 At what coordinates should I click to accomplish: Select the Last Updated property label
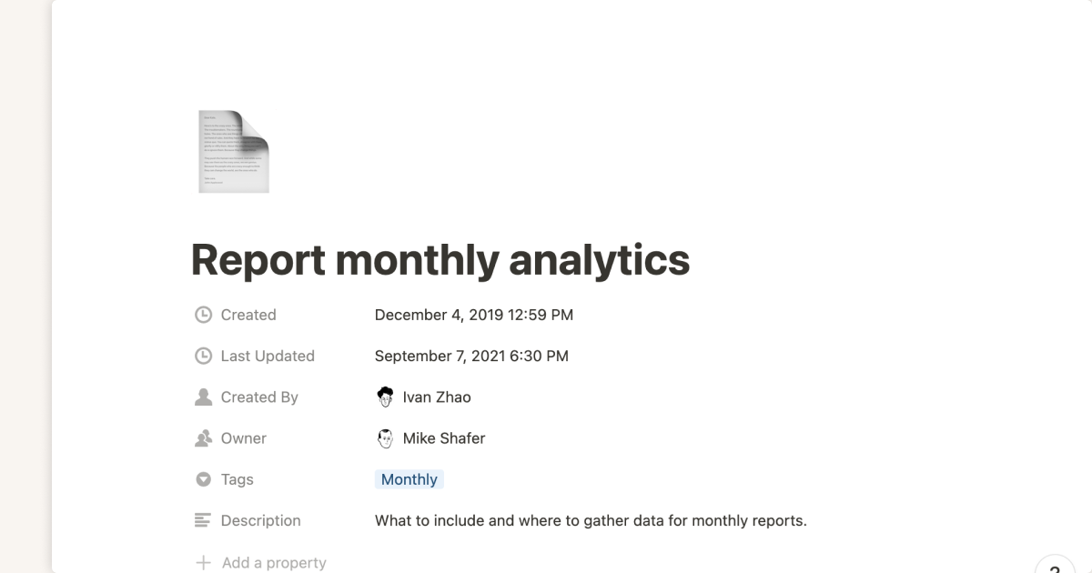point(268,356)
